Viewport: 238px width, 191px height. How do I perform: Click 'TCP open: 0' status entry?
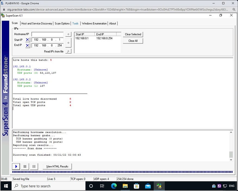click(78, 179)
